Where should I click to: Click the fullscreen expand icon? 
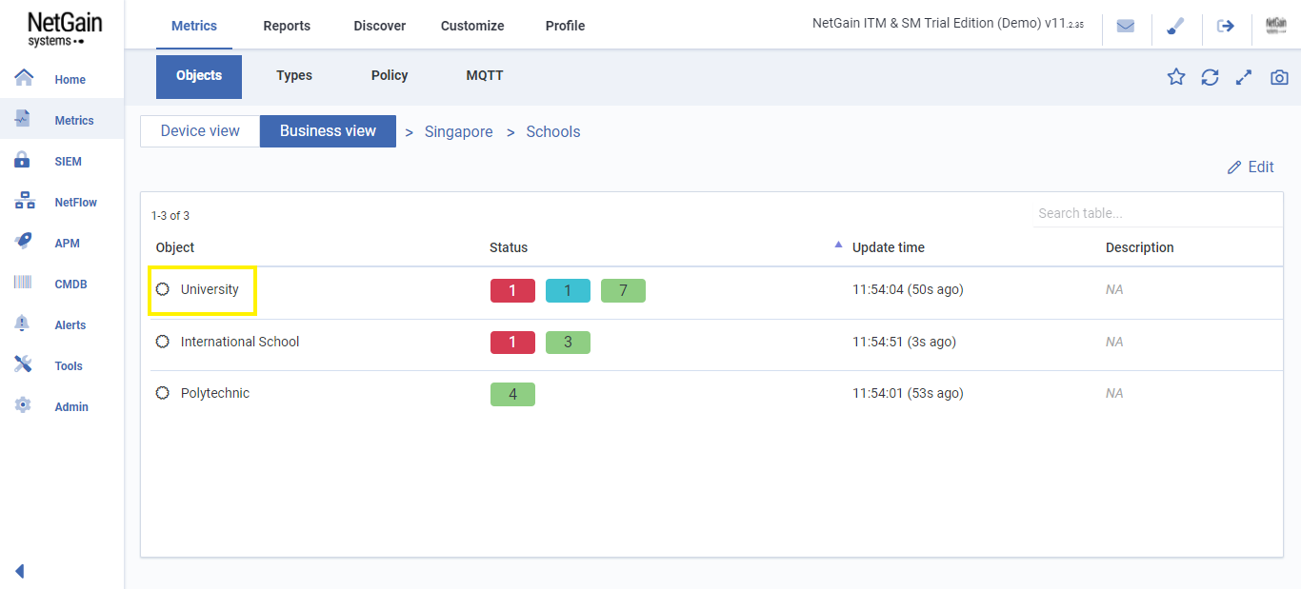(1243, 77)
